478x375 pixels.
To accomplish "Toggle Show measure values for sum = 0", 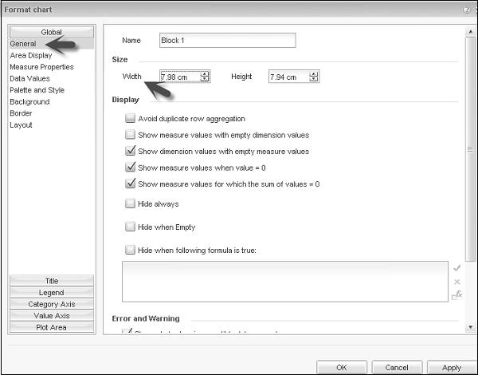I will 130,184.
